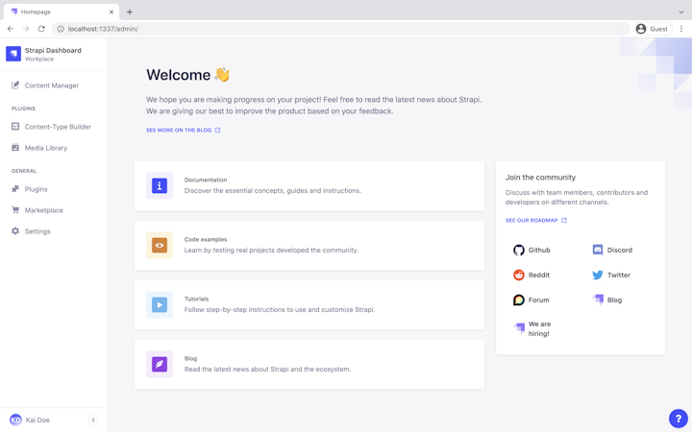Click the Github octocat icon
Screen dimensions: 692x432
(519, 250)
